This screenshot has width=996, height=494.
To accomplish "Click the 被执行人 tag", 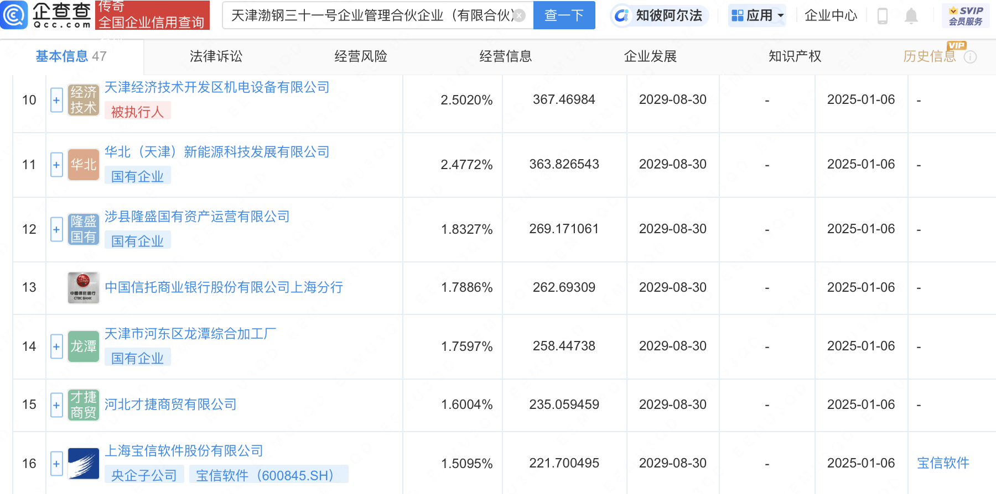I will click(x=138, y=112).
